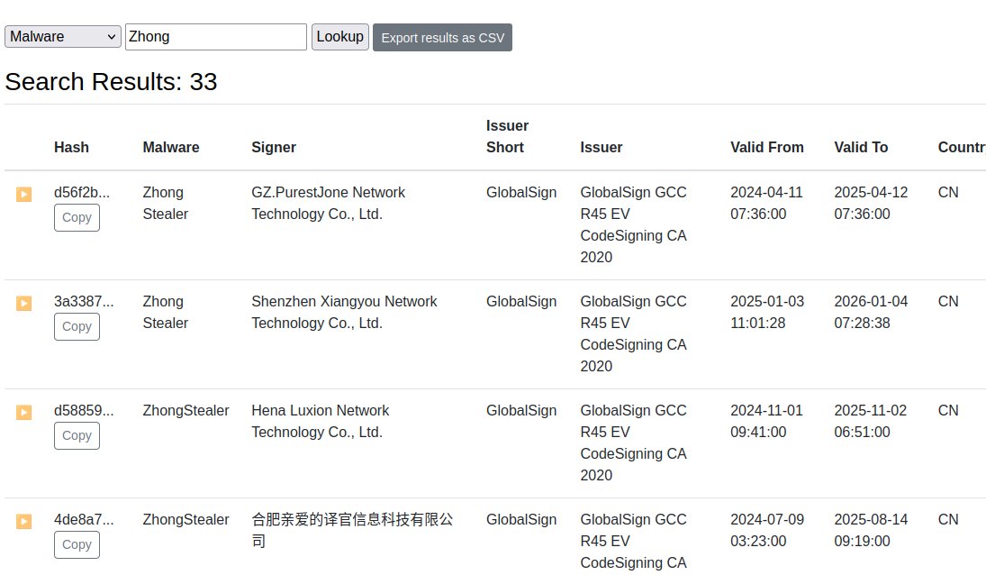The height and width of the screenshot is (575, 986).
Task: Click the Search Results: 33 heading
Action: point(112,82)
